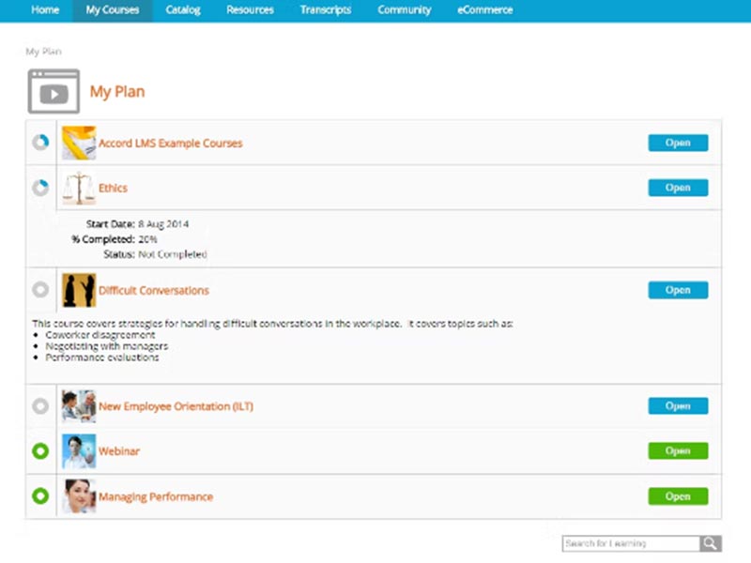Click green completion ring beside Webinar
Screen dimensions: 751x563
40,451
